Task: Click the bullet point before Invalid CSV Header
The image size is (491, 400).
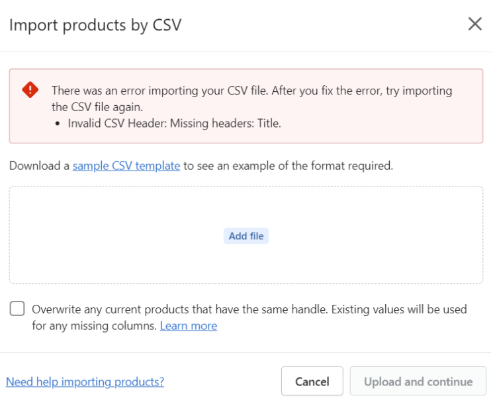Action: coord(58,124)
